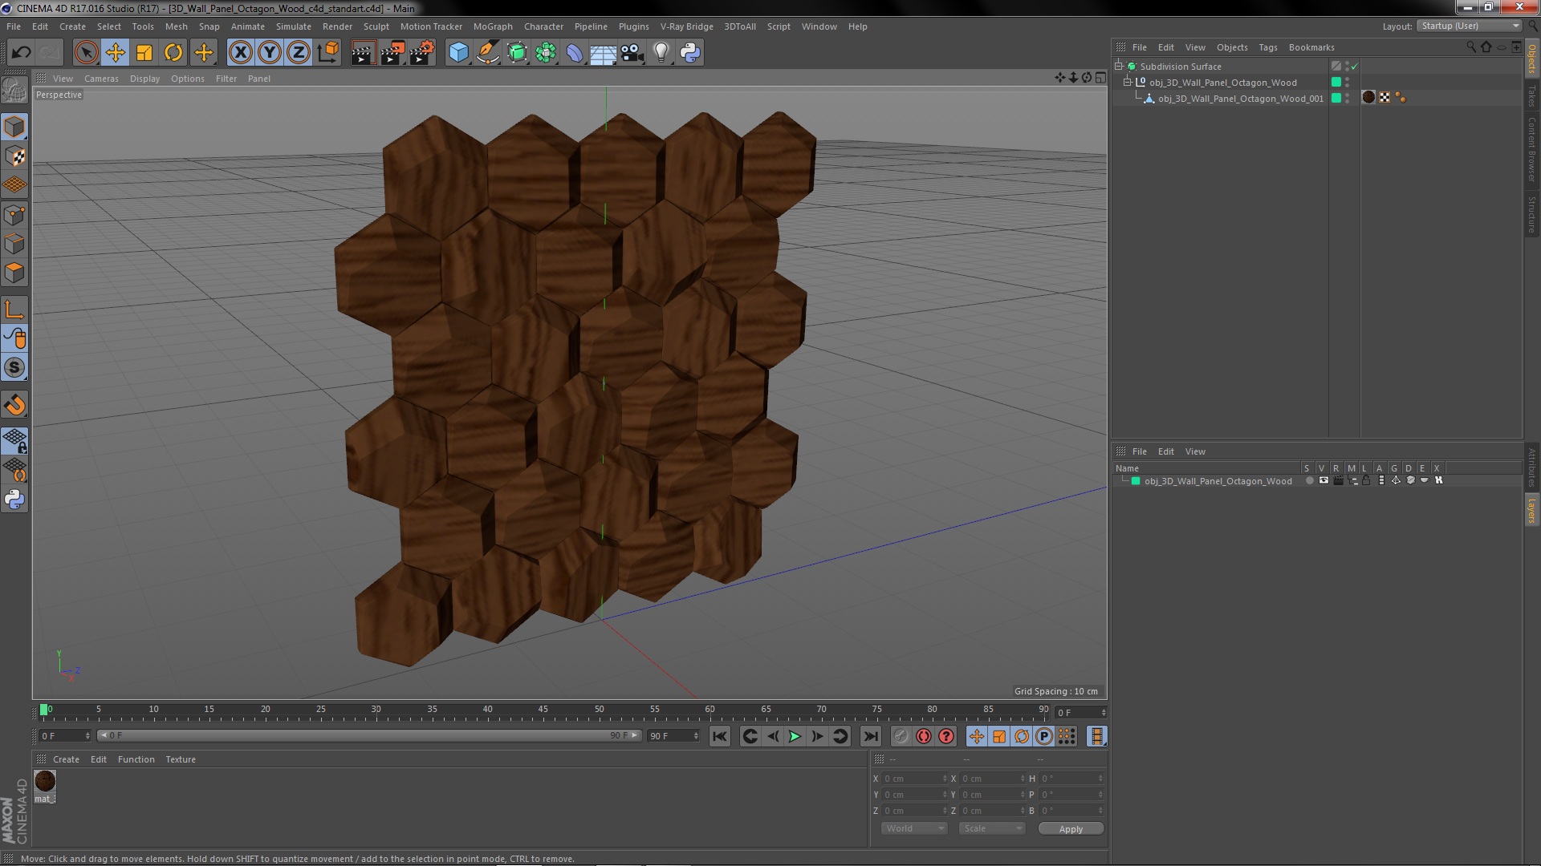Image resolution: width=1541 pixels, height=866 pixels.
Task: Select obj_3D_Wall_Panel_Octagon_Wood_001 in Object Manager
Action: click(x=1240, y=99)
